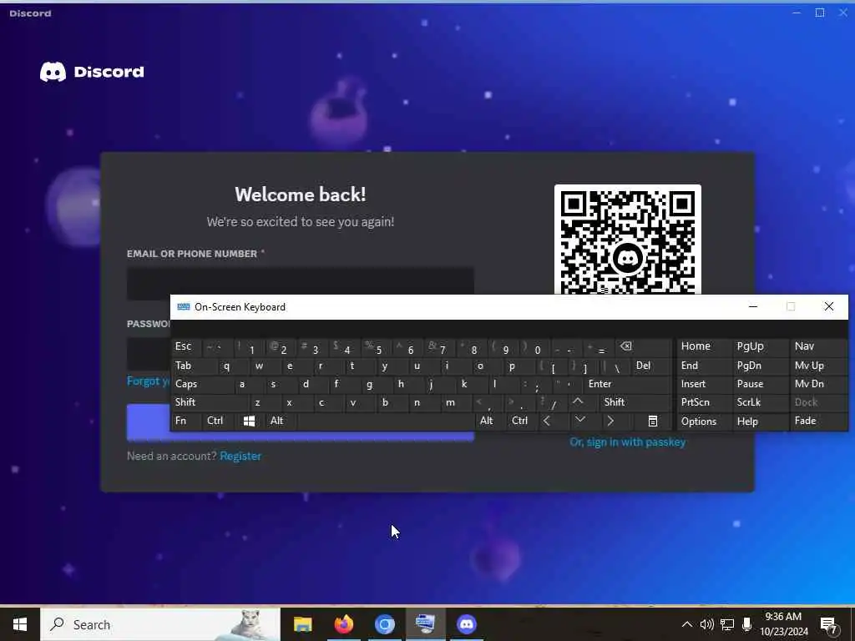This screenshot has width=855, height=641.
Task: Tap the Help key on keyboard
Action: coord(760,421)
